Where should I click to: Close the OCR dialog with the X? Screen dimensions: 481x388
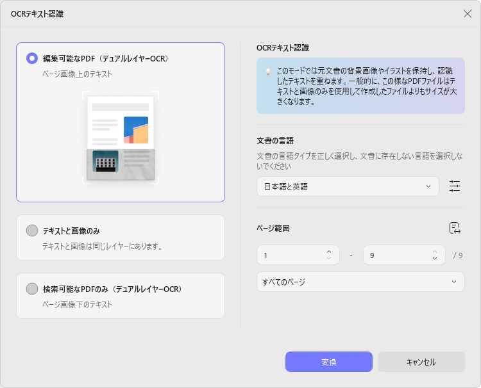(x=468, y=14)
